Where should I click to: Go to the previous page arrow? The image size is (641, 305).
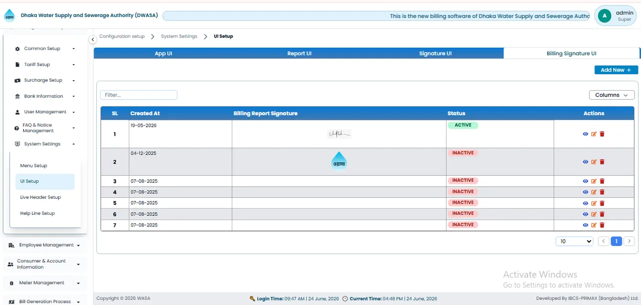(604, 241)
